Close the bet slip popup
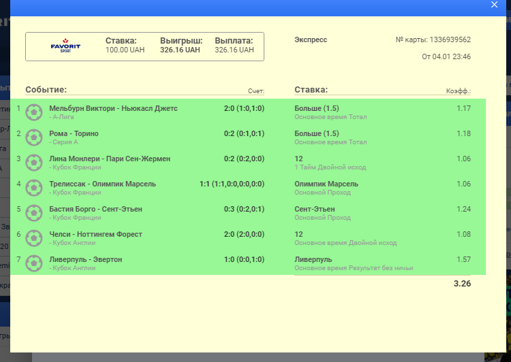The width and height of the screenshot is (511, 362). [x=495, y=5]
